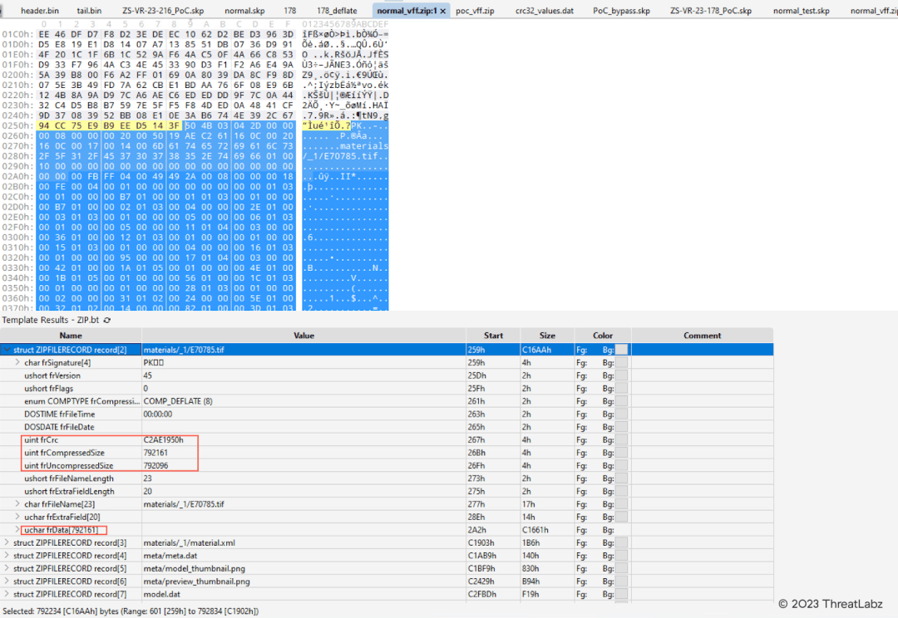Rerun the ZIP.bt template using the refresh icon
This screenshot has height=618, width=898.
(x=105, y=320)
